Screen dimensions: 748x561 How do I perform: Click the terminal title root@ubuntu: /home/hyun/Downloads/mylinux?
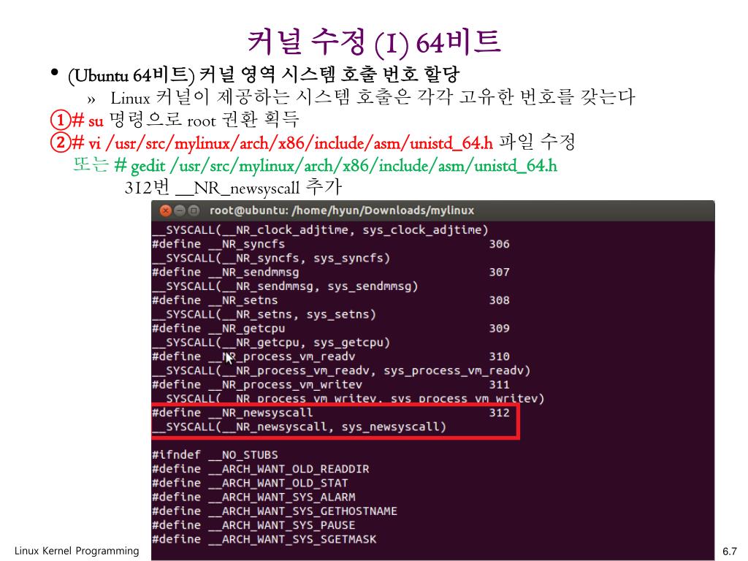[342, 210]
